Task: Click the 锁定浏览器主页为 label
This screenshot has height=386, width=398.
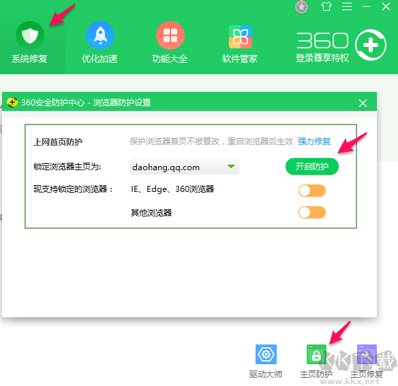Action: (x=67, y=167)
